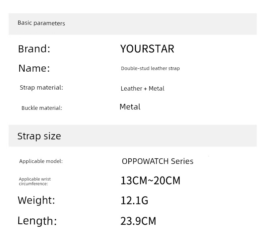Select the YOURSTAR brand value
The width and height of the screenshot is (262, 231).
point(147,49)
